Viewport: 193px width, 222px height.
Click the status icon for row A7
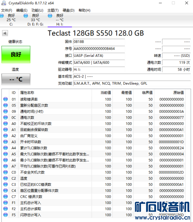[x=6, y=166]
